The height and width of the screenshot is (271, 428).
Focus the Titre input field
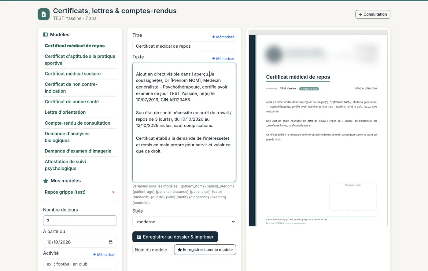click(x=184, y=46)
